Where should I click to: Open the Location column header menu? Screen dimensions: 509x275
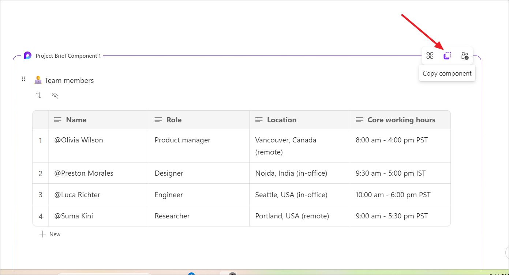point(281,120)
